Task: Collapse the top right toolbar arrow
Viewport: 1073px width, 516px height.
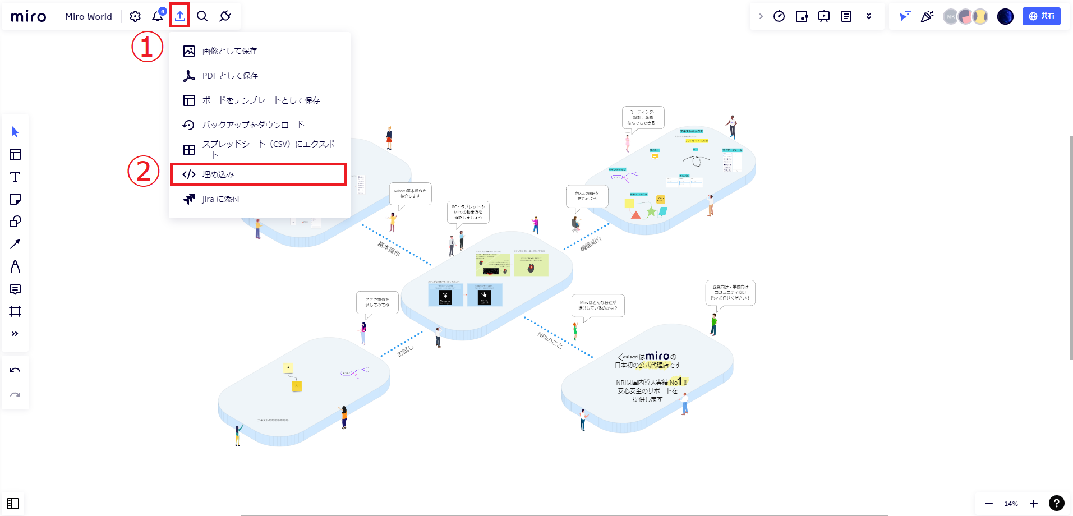Action: pos(761,16)
